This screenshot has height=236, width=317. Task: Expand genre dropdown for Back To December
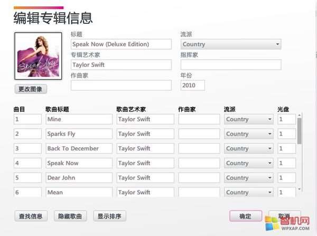[x=249, y=148]
